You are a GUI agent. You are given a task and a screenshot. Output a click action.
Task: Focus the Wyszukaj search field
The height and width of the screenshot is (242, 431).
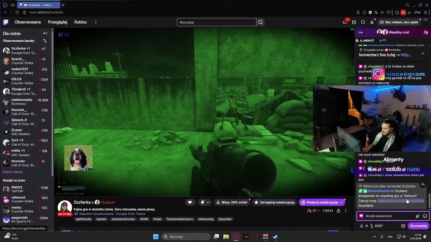pyautogui.click(x=217, y=22)
